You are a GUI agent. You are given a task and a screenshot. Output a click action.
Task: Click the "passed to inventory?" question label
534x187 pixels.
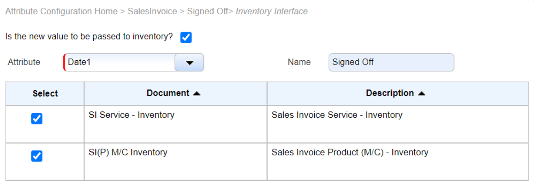point(89,37)
